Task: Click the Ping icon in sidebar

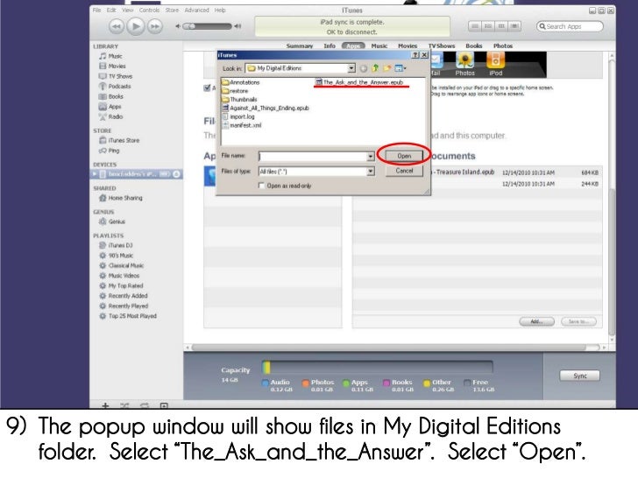Action: pyautogui.click(x=103, y=151)
